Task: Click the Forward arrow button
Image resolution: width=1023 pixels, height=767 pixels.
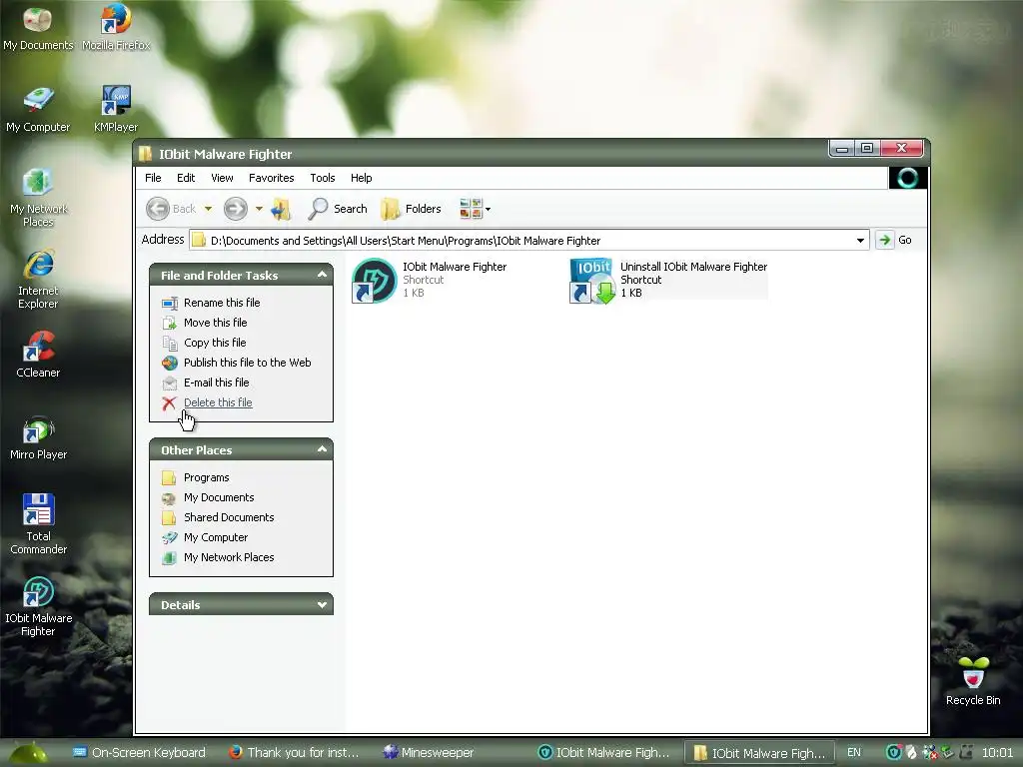Action: [236, 209]
